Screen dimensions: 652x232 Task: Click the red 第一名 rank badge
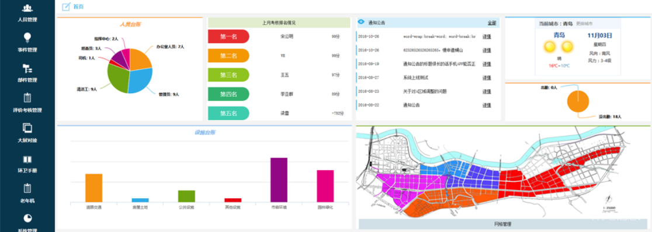pos(228,37)
